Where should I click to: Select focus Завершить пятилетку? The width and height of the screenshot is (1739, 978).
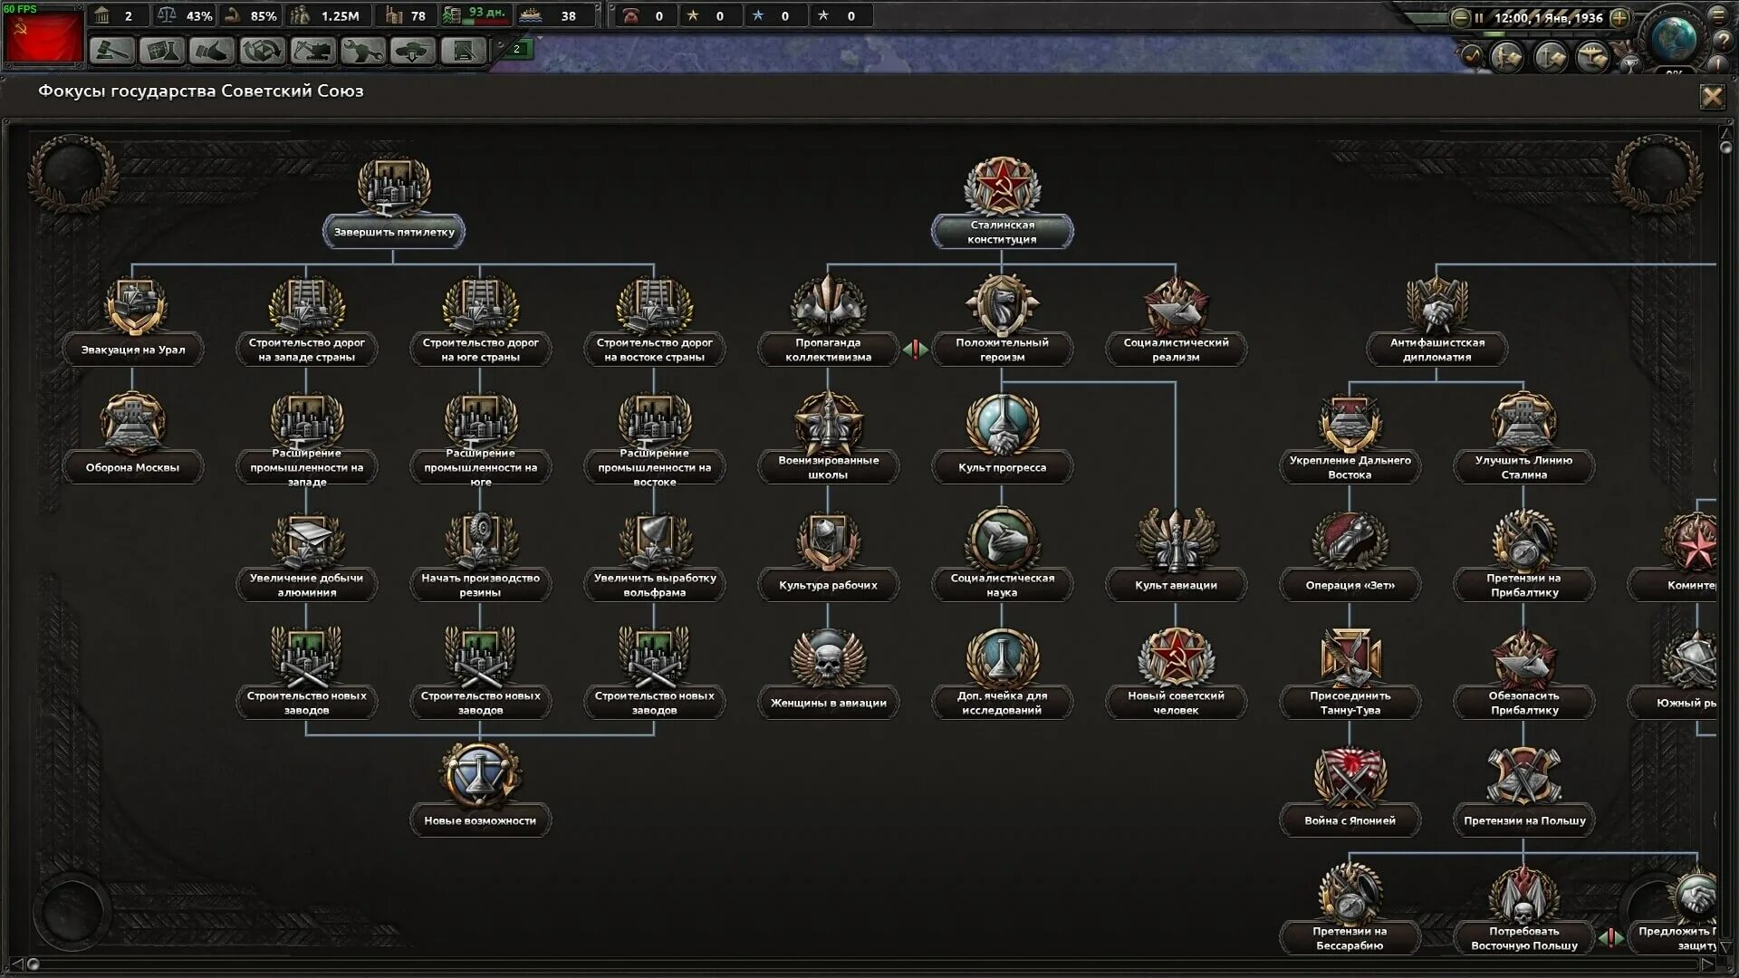coord(393,232)
